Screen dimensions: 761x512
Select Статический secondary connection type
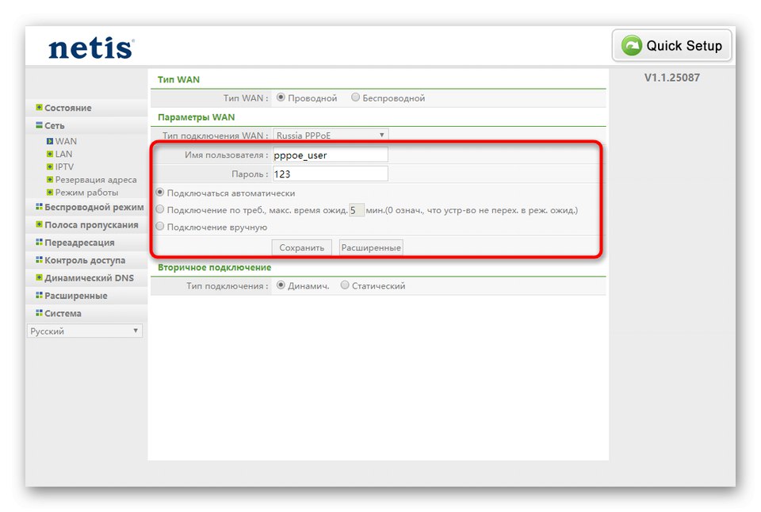click(345, 285)
